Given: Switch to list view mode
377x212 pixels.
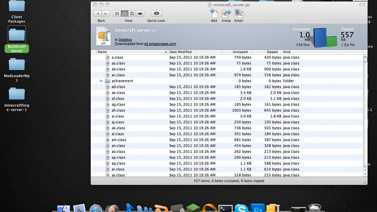Looking at the screenshot, I should [124, 14].
